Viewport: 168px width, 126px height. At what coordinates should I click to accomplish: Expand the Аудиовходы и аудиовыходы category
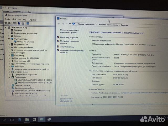coord(9,33)
